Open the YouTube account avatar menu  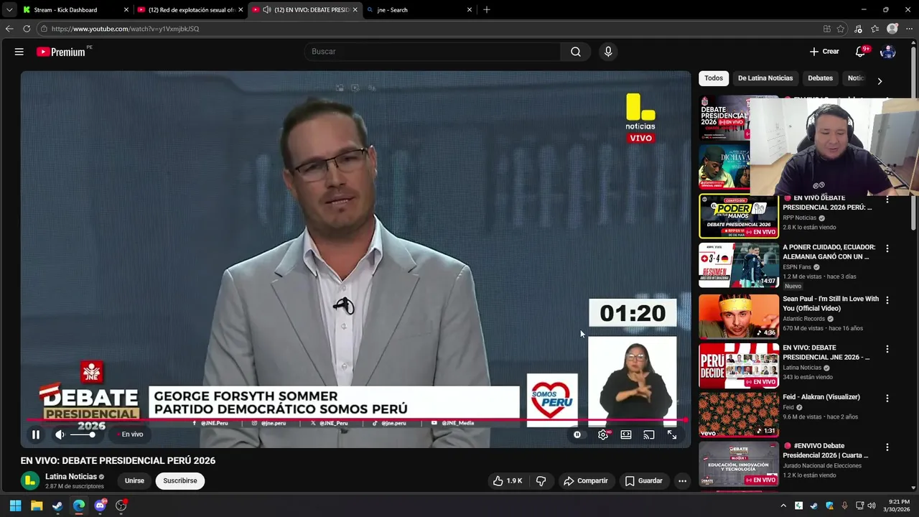pos(888,52)
